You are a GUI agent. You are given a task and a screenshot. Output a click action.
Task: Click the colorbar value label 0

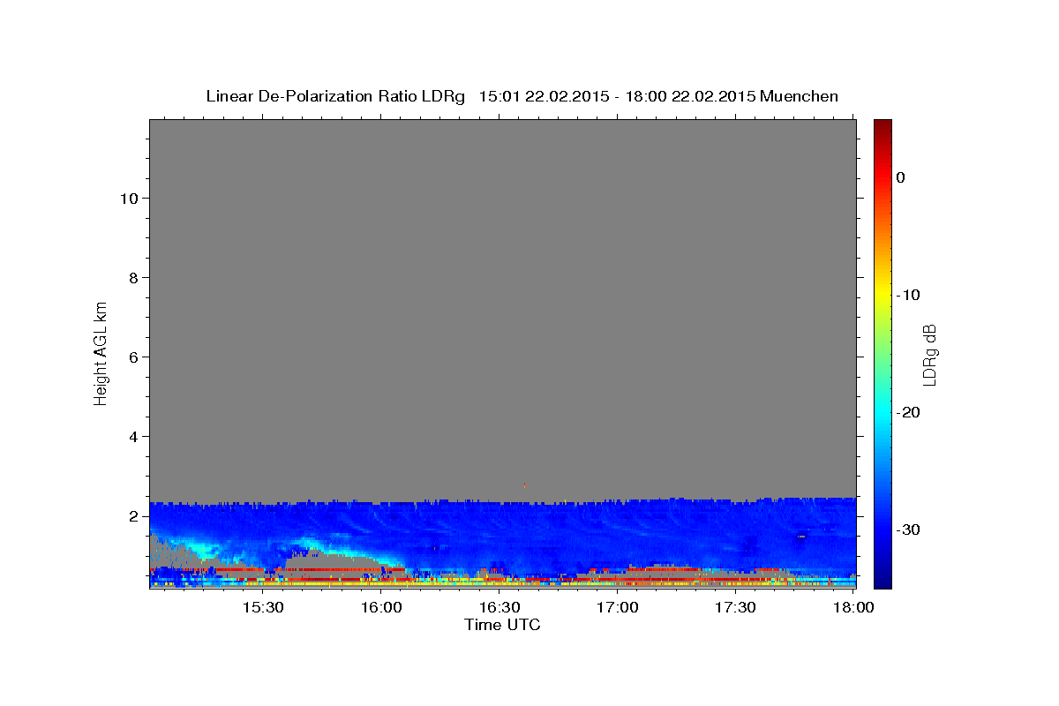coord(900,177)
